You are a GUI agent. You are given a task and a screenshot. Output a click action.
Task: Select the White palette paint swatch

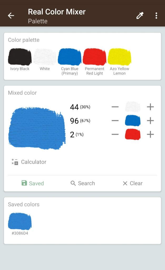(45, 57)
